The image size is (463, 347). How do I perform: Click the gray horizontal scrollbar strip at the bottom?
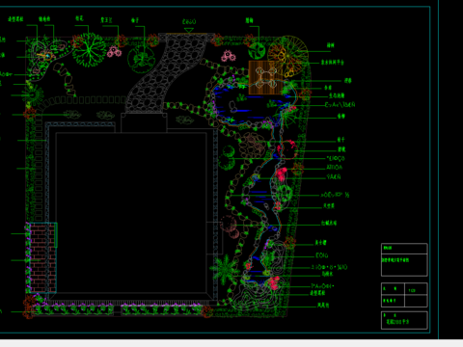[x=231, y=343]
